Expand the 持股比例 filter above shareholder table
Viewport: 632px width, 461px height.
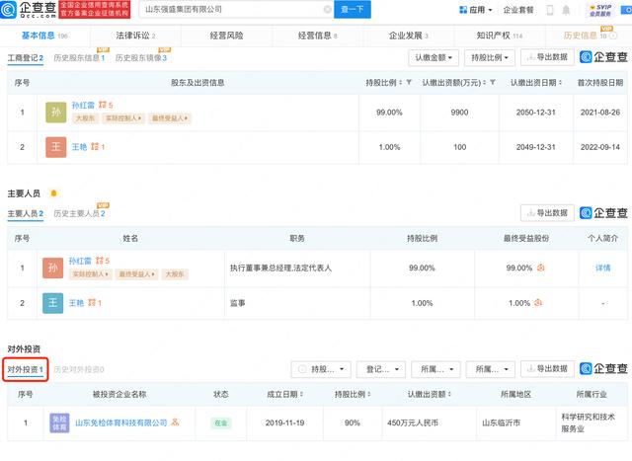pos(489,58)
